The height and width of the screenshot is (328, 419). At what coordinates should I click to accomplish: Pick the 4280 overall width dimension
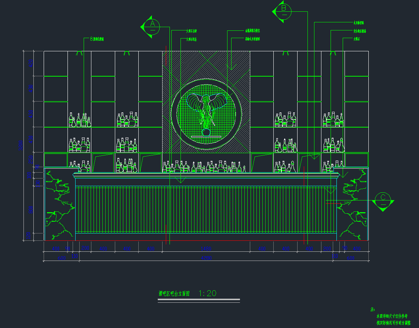[x=206, y=258]
